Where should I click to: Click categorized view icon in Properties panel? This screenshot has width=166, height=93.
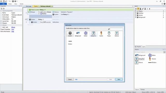click(1, 9)
